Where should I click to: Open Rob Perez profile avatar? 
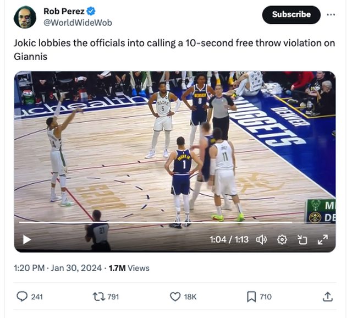25,17
